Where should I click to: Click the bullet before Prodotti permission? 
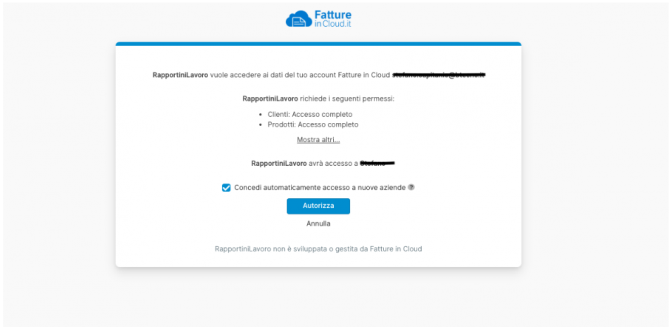pyautogui.click(x=260, y=125)
